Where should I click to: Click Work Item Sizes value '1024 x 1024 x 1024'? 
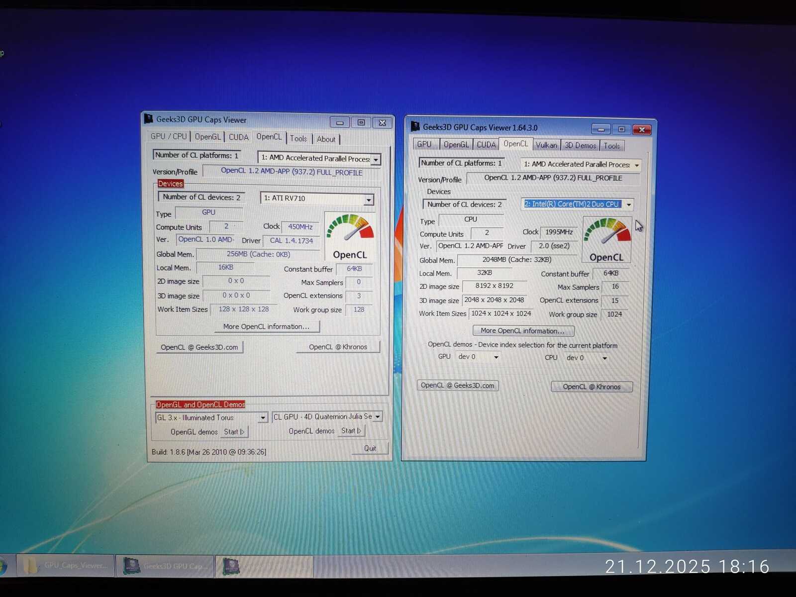coord(501,313)
